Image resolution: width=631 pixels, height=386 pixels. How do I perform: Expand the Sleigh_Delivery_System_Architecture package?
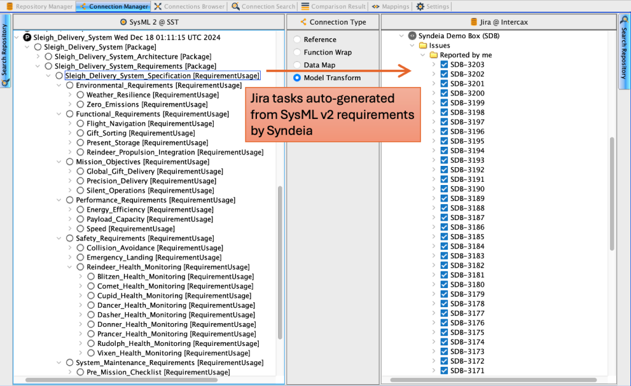tap(38, 57)
